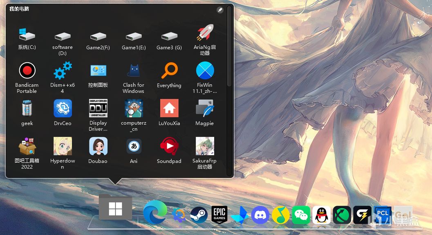Image resolution: width=432 pixels, height=235 pixels.
Task: Collapse the Windows-logo folder in dock
Action: coord(115,207)
